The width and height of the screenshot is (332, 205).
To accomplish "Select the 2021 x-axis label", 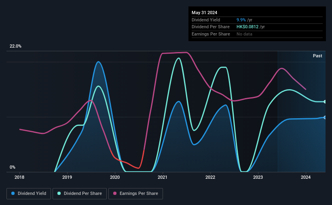I will coord(163,177).
